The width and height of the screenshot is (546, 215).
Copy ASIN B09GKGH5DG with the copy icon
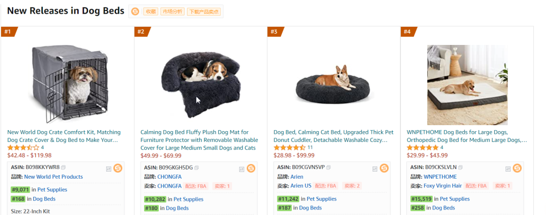(197, 168)
